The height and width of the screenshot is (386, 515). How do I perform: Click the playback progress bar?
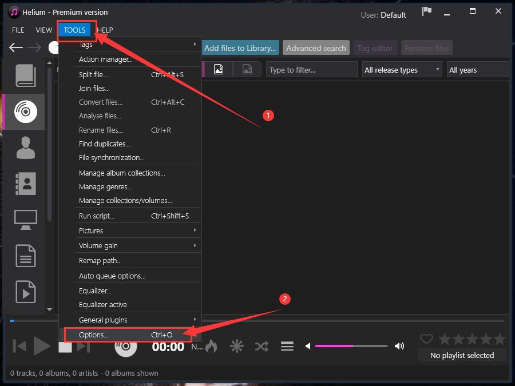257,320
